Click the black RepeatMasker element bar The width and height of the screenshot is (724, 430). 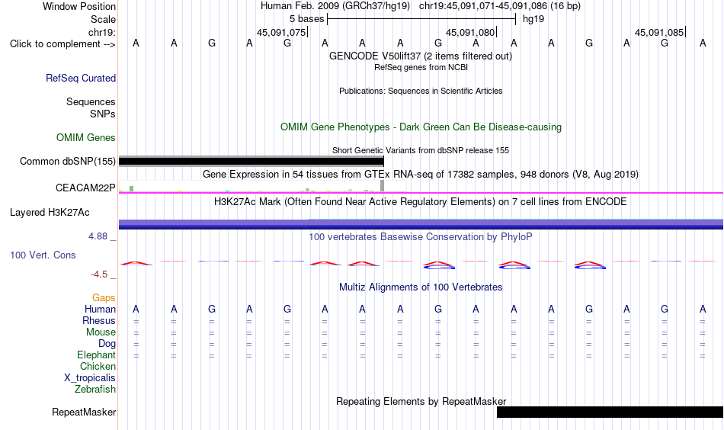coord(610,412)
